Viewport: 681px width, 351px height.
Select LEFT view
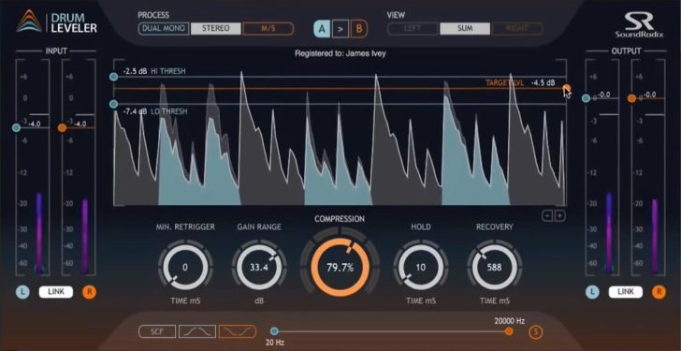coord(413,29)
